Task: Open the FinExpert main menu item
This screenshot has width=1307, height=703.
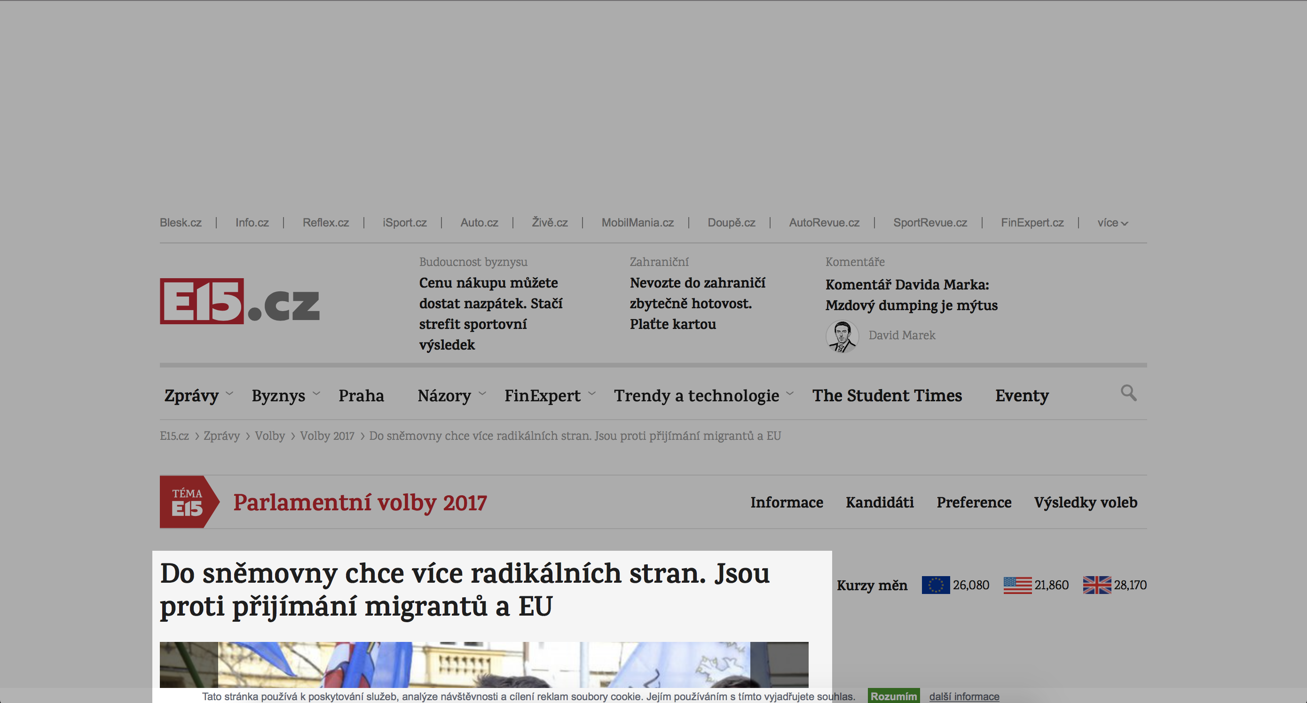Action: click(543, 396)
